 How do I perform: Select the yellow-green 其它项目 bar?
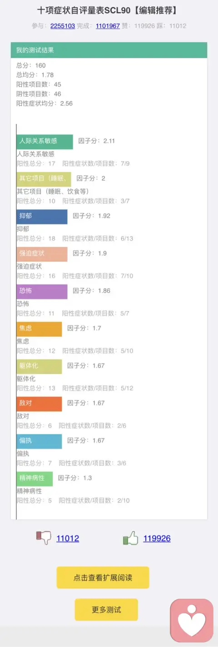(44, 179)
